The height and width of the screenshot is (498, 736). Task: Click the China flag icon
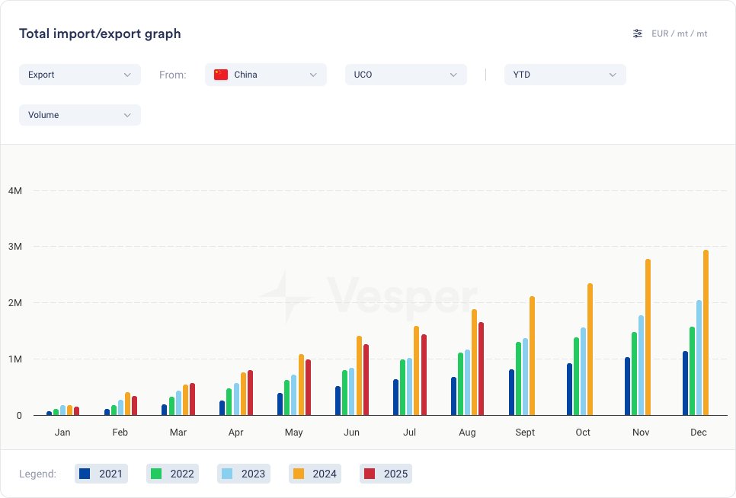(x=221, y=75)
